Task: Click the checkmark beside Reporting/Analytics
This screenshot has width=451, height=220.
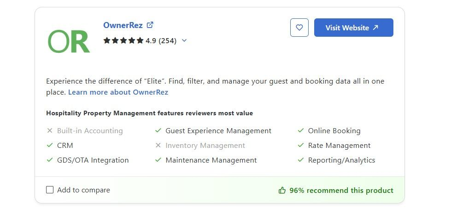Action: 300,160
